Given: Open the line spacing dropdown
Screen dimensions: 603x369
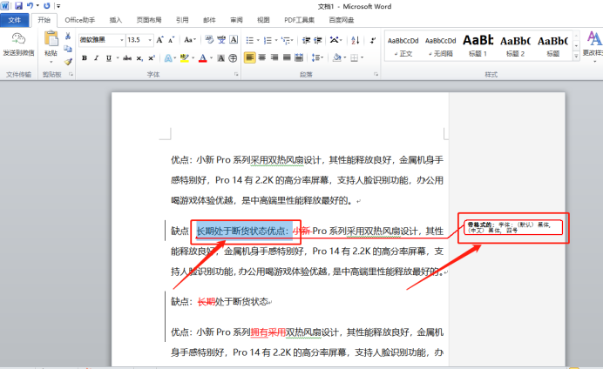Looking at the screenshot, I should click(x=317, y=57).
